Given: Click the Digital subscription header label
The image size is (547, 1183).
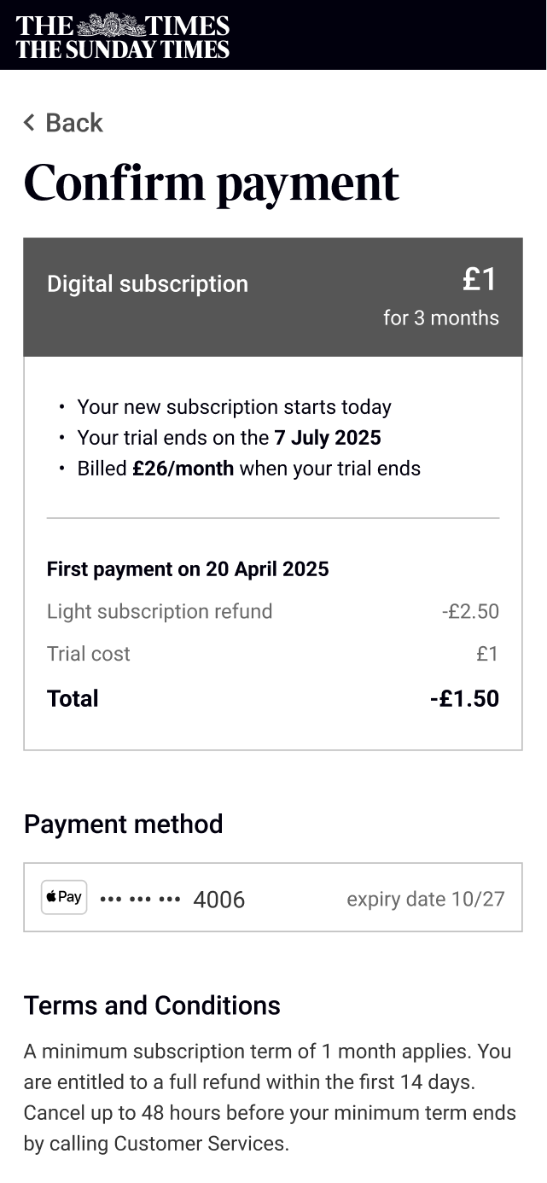Looking at the screenshot, I should pos(147,284).
